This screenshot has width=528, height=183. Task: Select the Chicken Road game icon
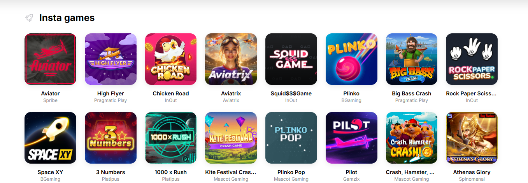point(171,59)
